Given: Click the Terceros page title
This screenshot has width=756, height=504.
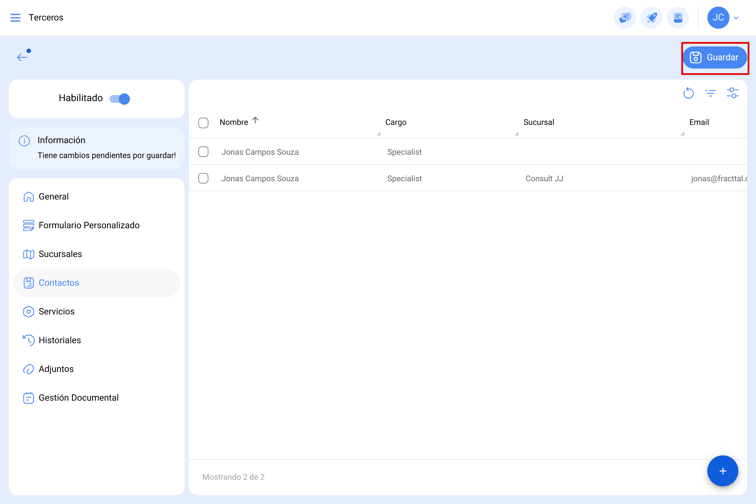Looking at the screenshot, I should pos(46,18).
